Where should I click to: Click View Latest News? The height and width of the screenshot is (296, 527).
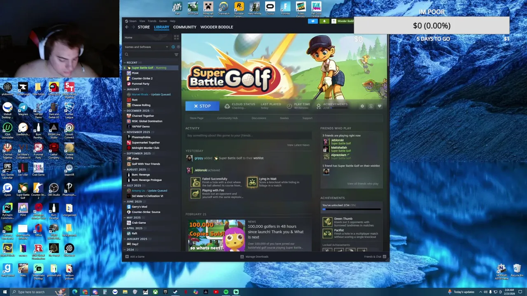click(298, 145)
